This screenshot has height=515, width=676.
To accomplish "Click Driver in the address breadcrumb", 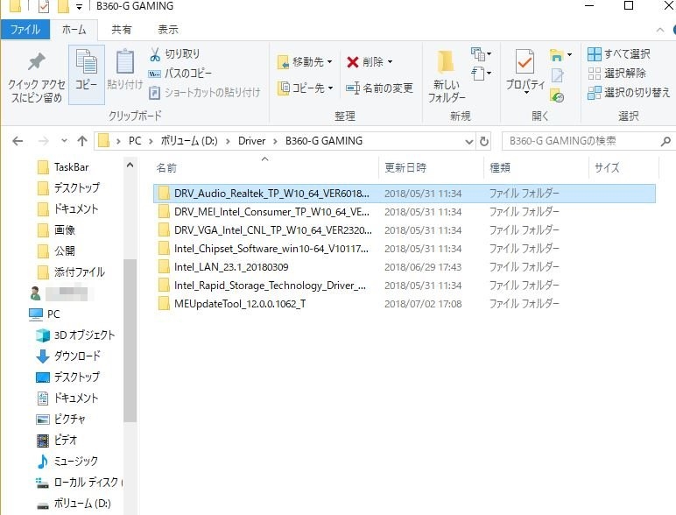I will pyautogui.click(x=252, y=141).
